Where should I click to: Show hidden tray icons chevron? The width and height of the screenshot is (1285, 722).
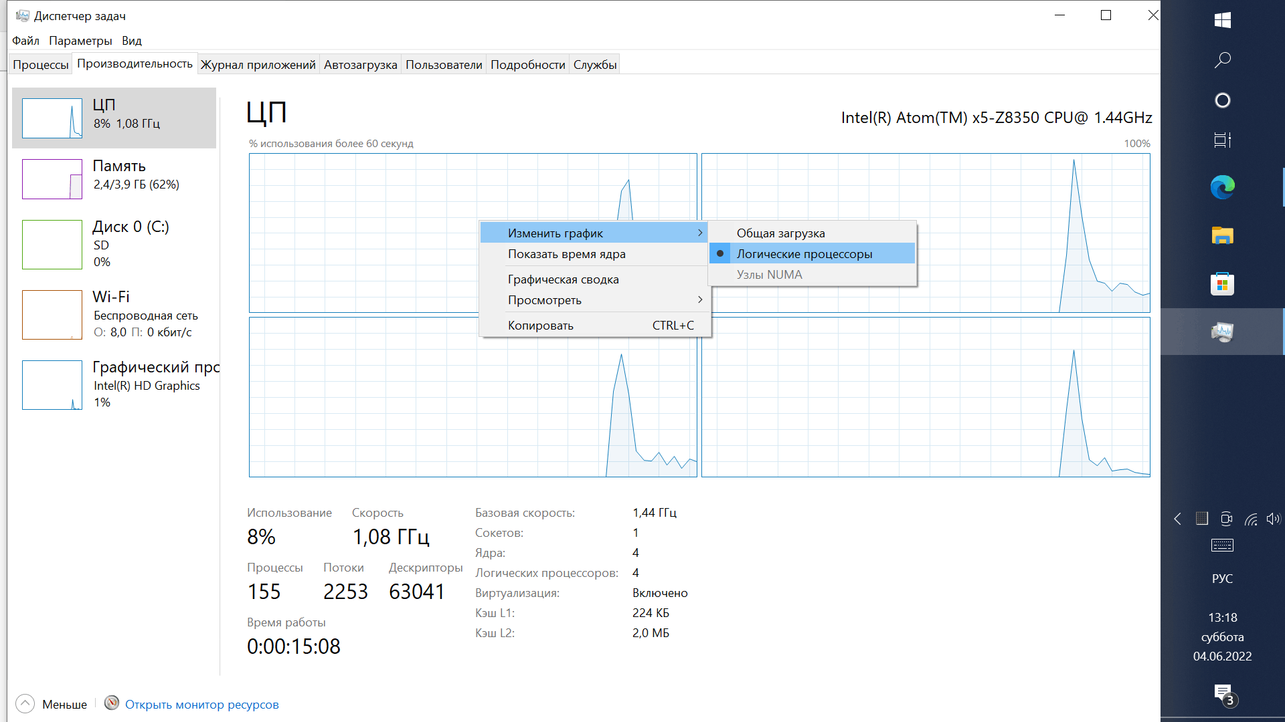[x=1177, y=519]
